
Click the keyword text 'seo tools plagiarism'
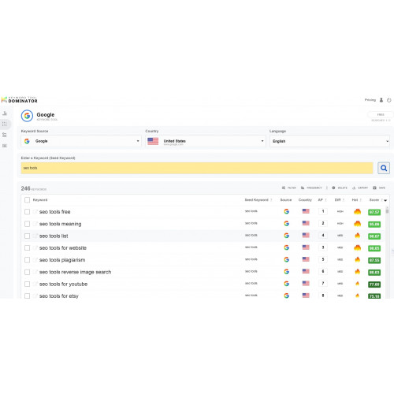(62, 260)
